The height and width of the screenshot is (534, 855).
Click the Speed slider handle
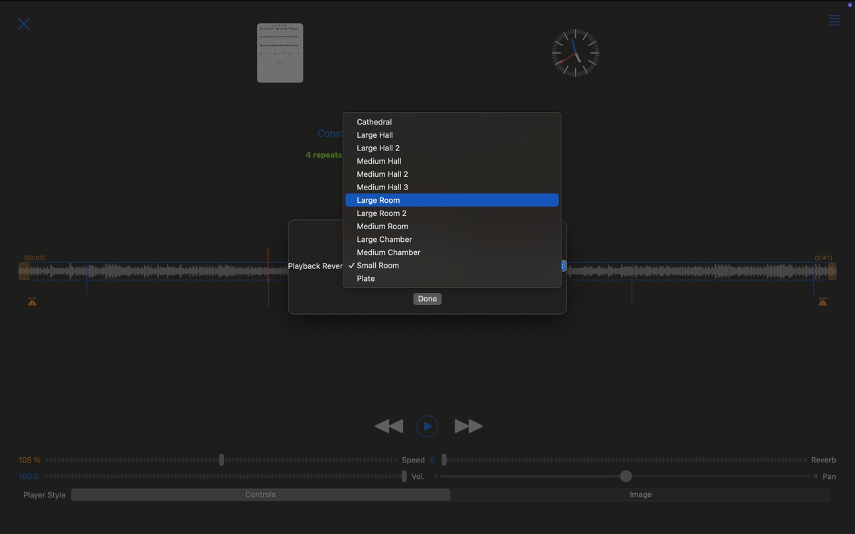(x=221, y=459)
